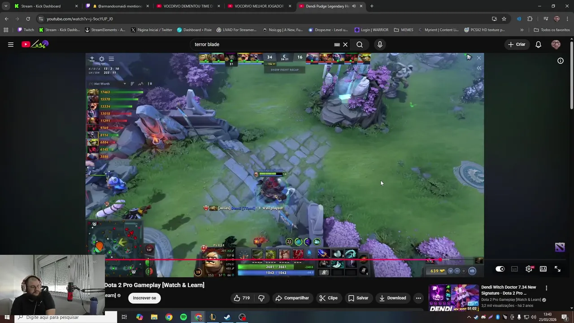Open the on-screen keyboard in search box
The height and width of the screenshot is (323, 574).
point(337,44)
